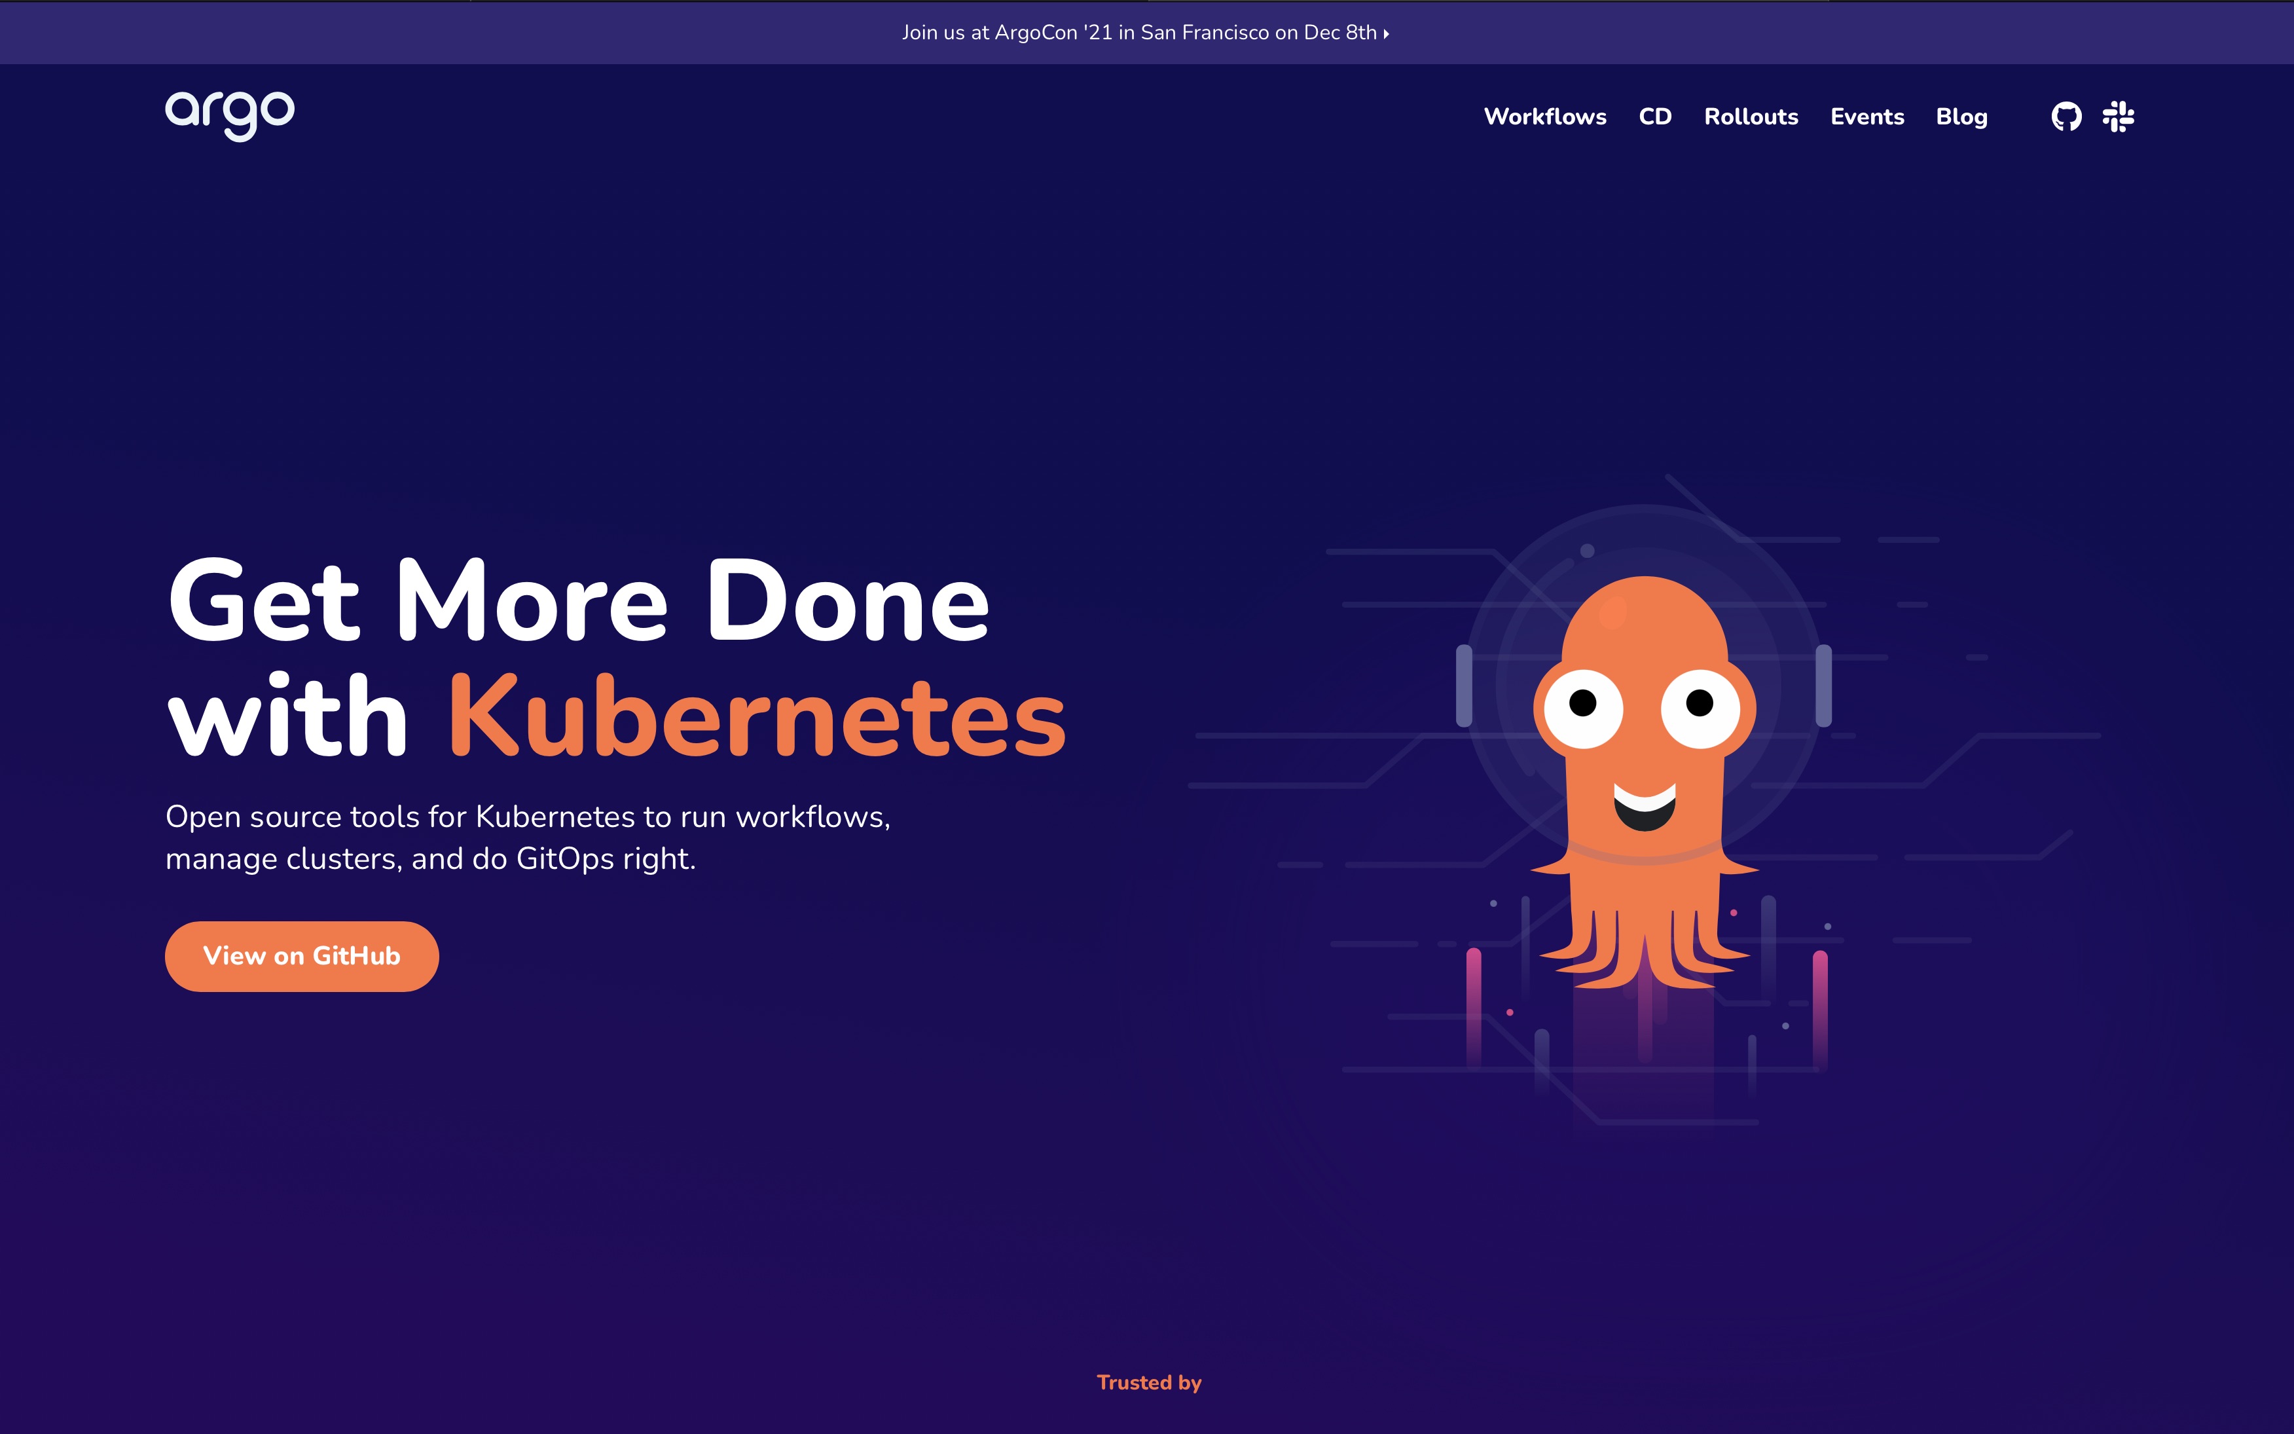The image size is (2294, 1434).
Task: Click the Argo octopus mascot illustration
Action: tap(1645, 782)
